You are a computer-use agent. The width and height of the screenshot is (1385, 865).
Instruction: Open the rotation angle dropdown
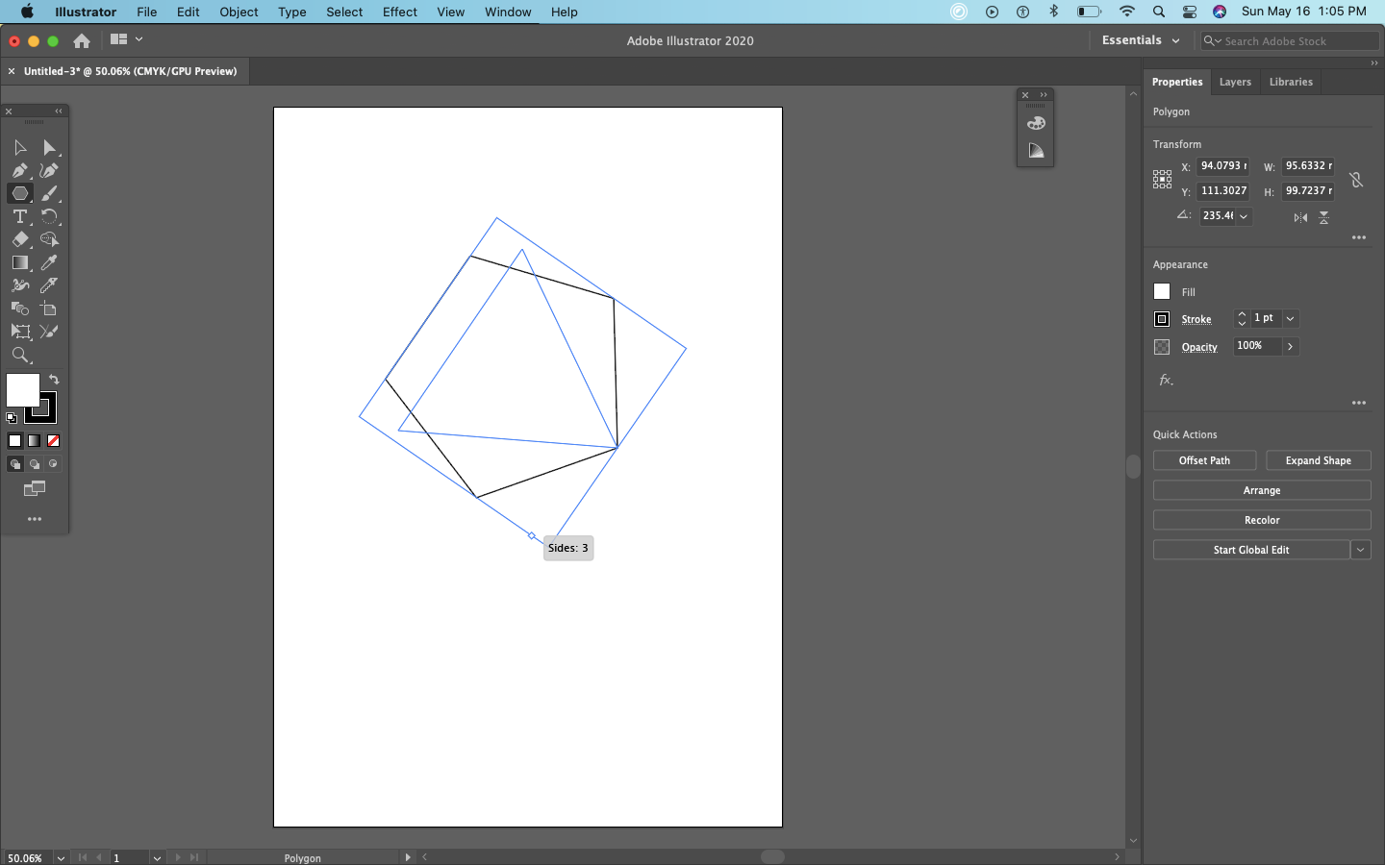coord(1244,216)
